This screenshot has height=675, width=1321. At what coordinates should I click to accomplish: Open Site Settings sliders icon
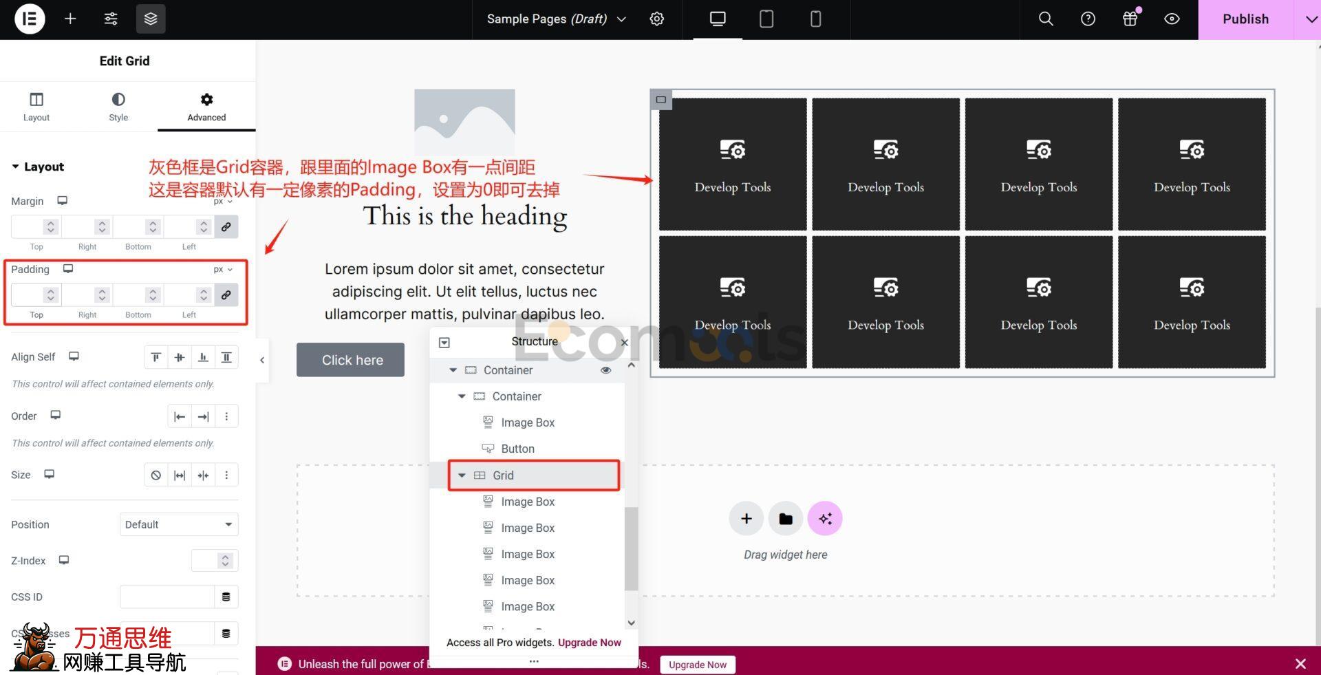tap(111, 19)
